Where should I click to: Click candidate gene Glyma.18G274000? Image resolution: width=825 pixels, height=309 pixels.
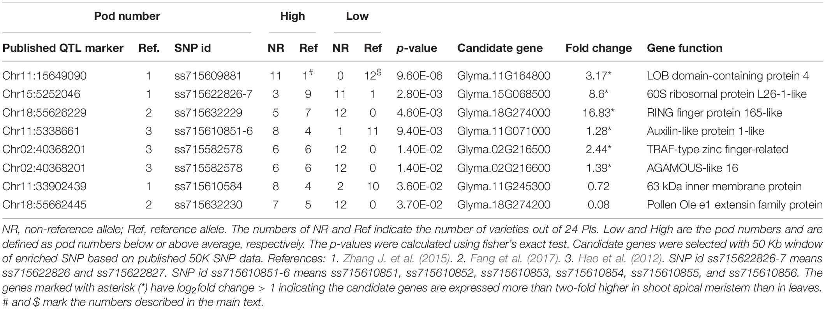[x=503, y=113]
